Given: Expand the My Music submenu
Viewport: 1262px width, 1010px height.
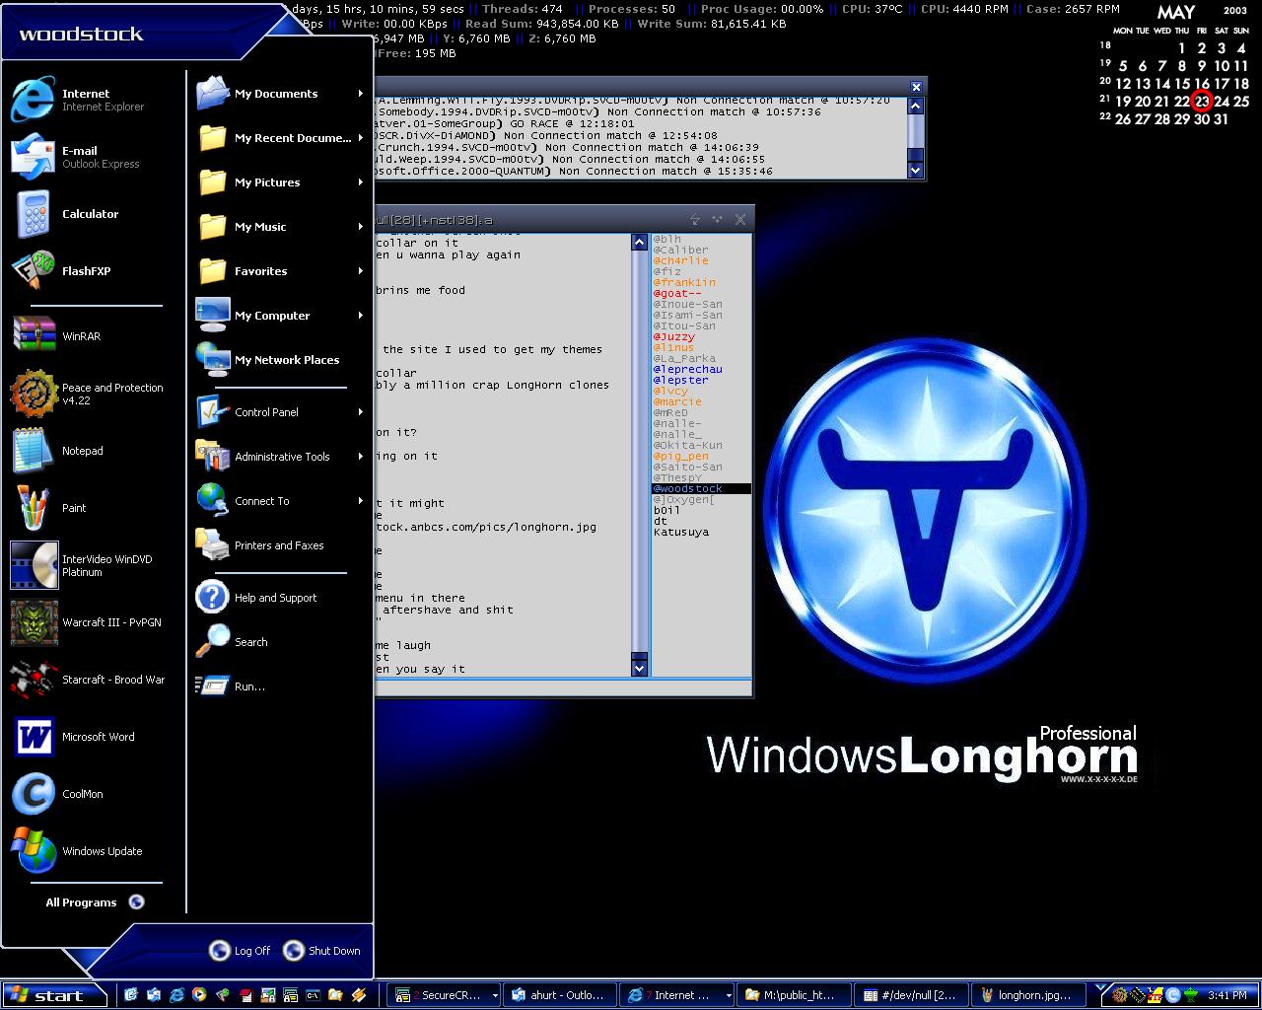Looking at the screenshot, I should pos(280,227).
